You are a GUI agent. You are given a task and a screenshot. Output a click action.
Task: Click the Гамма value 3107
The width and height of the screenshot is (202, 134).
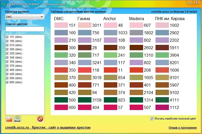click(x=97, y=40)
